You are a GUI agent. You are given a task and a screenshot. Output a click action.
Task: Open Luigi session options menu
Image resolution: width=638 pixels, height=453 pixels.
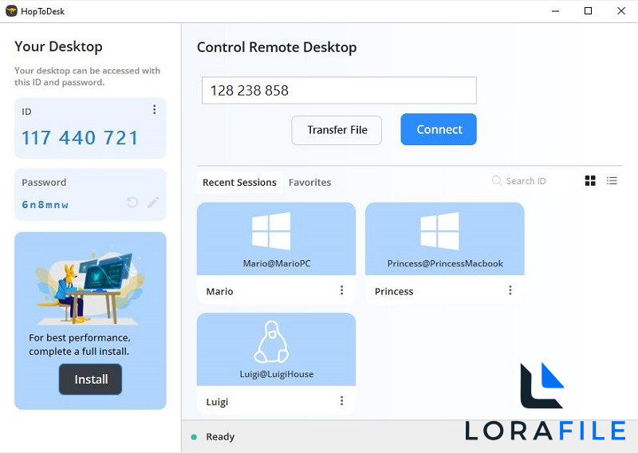[x=342, y=401]
